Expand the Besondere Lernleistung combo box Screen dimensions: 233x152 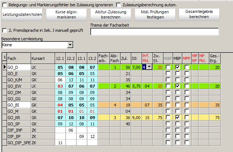(70, 45)
